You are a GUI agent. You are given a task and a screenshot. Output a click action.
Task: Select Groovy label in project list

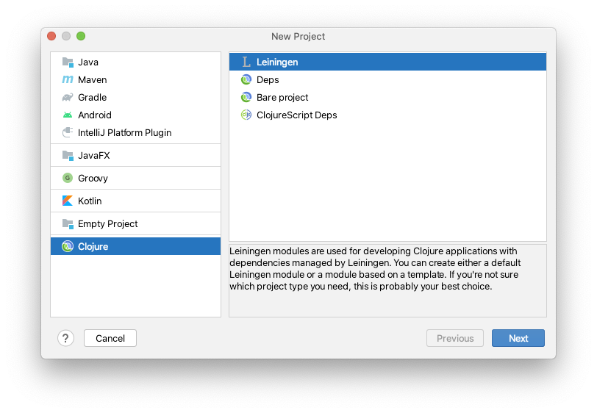93,178
